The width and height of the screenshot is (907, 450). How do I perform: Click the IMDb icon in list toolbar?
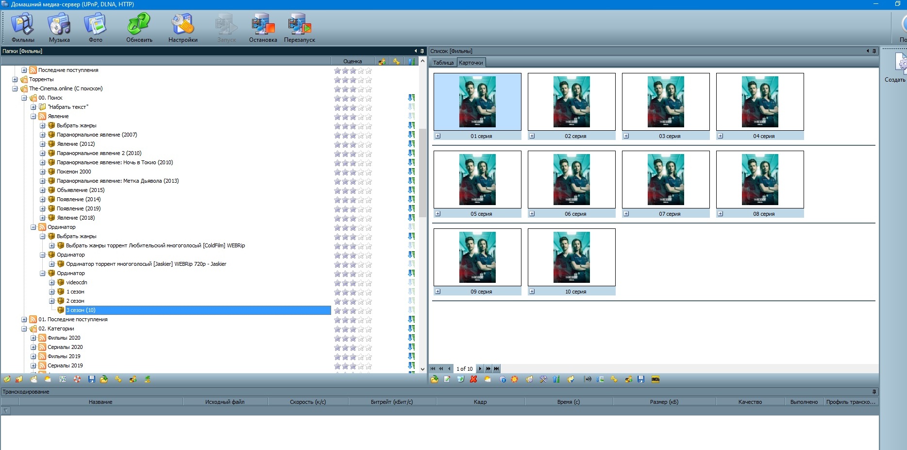(x=655, y=380)
